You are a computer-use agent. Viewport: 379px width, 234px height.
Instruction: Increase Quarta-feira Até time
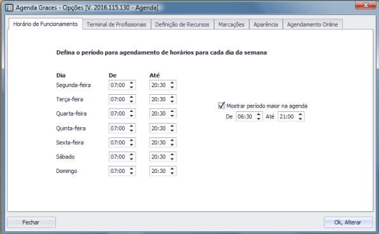click(172, 111)
